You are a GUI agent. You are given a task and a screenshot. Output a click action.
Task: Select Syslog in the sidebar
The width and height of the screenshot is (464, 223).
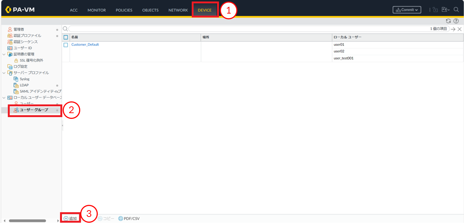(25, 79)
